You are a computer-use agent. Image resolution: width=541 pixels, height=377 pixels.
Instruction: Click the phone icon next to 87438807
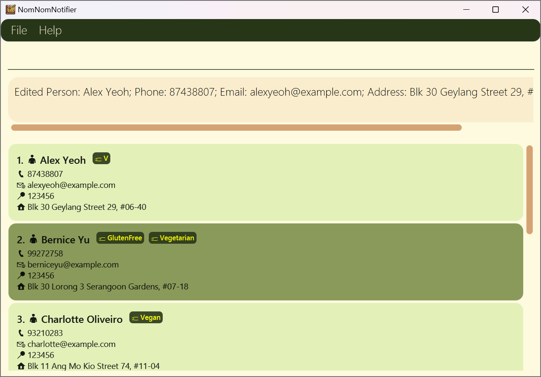tap(21, 174)
